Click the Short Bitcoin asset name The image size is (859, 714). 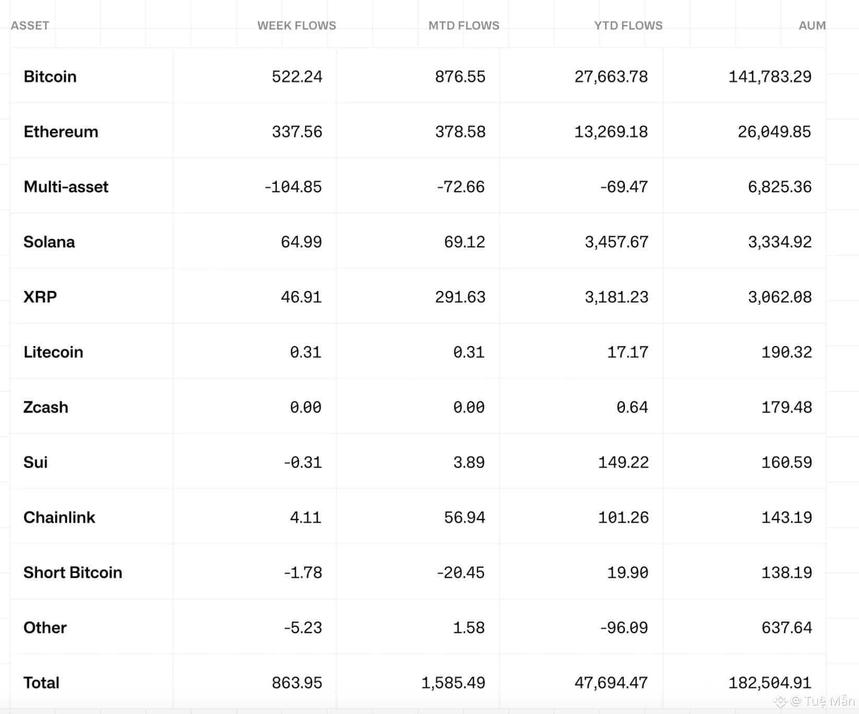click(x=73, y=573)
